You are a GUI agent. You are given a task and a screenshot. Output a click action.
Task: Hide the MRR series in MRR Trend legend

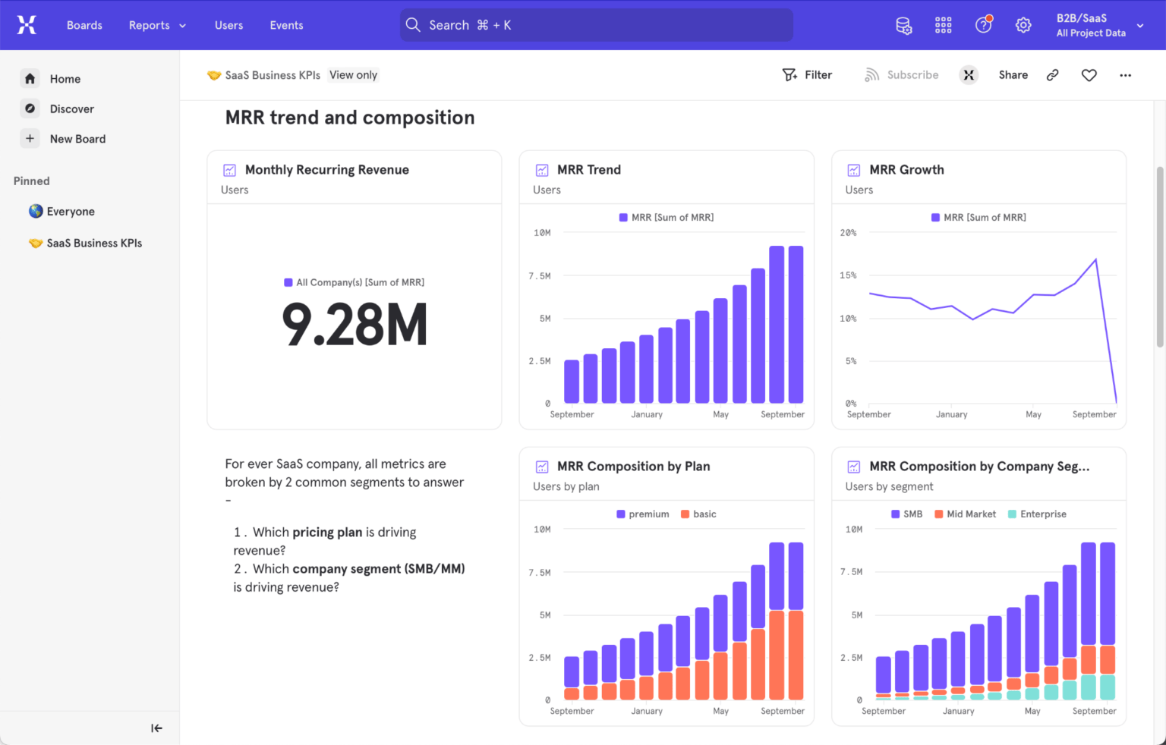666,217
